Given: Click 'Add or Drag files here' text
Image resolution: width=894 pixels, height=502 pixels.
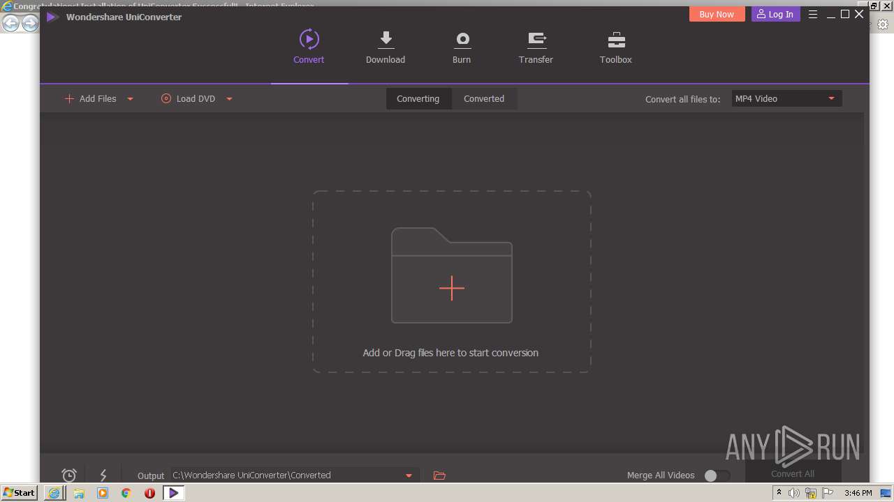Looking at the screenshot, I should click(450, 353).
